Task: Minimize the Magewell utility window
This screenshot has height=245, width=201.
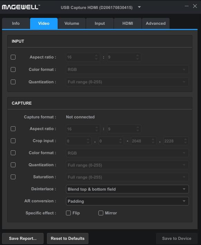Action: [186, 6]
